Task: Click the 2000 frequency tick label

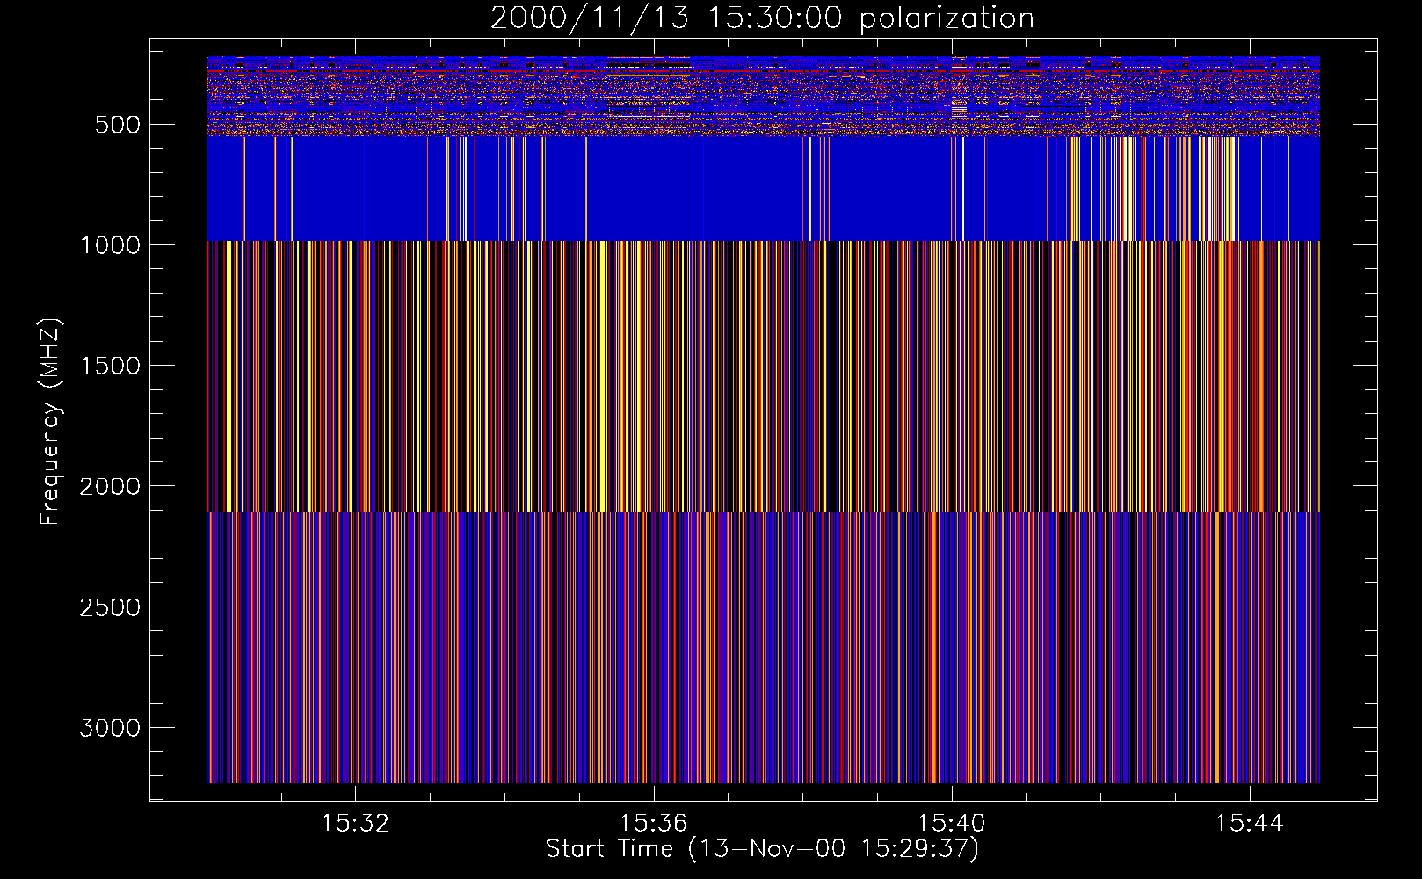Action: click(110, 486)
